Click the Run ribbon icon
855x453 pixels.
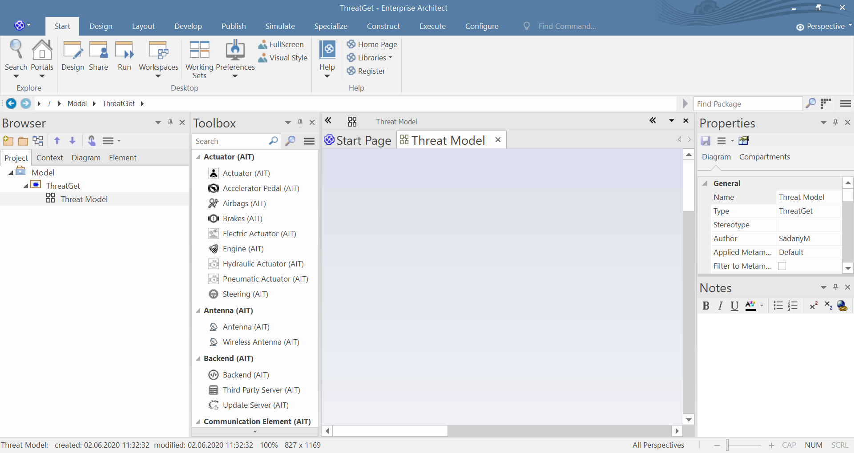click(124, 50)
